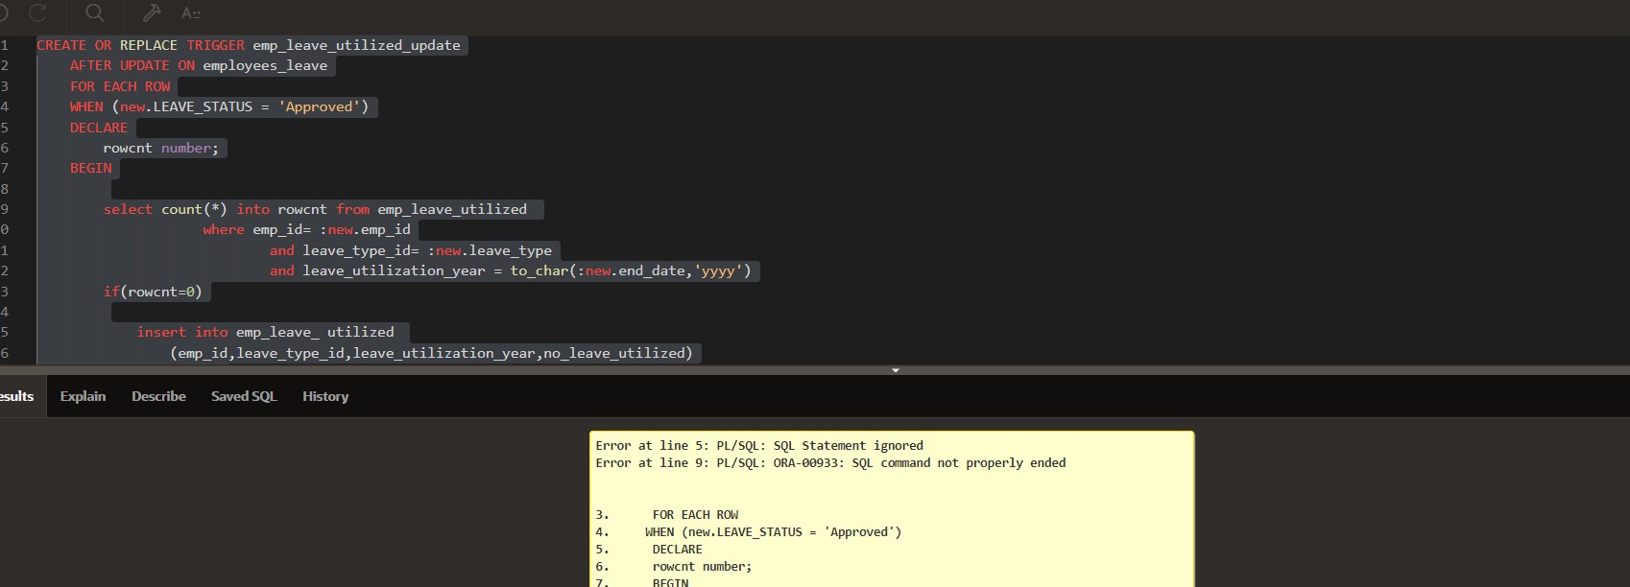The width and height of the screenshot is (1630, 587).
Task: Click 'rowcnt number;' in the error listing
Action: coord(703,567)
